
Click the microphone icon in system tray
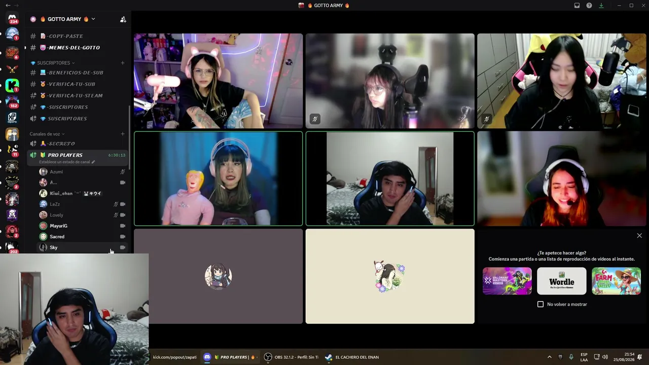point(571,357)
